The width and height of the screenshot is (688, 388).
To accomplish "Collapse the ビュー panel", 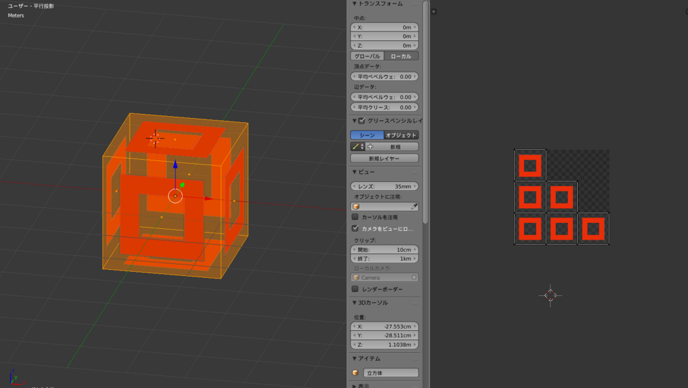I will pyautogui.click(x=355, y=172).
